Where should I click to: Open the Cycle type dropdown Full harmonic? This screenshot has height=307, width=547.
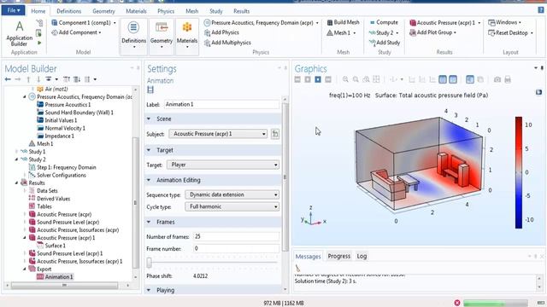click(x=232, y=206)
